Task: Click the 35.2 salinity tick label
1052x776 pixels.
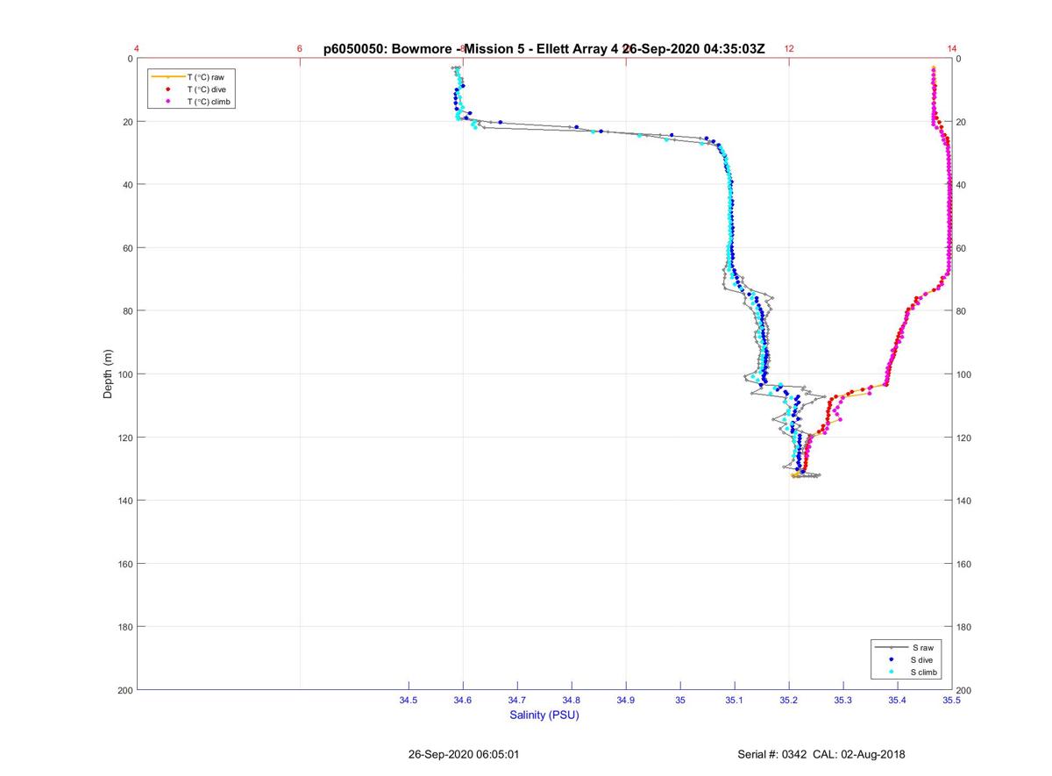Action: click(789, 701)
